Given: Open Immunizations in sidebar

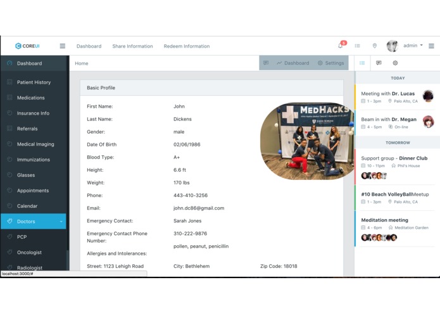Looking at the screenshot, I should [34, 159].
